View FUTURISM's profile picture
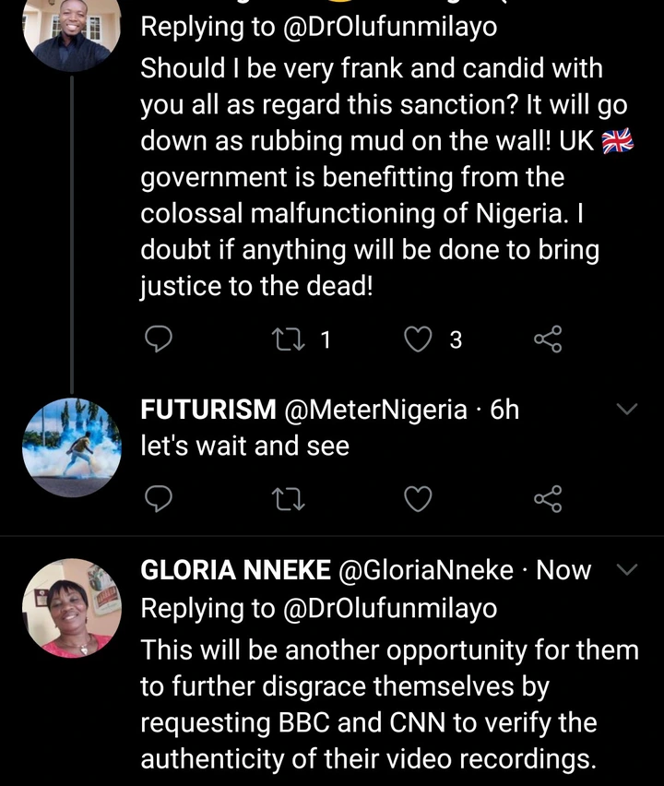The image size is (664, 786). pyautogui.click(x=71, y=447)
